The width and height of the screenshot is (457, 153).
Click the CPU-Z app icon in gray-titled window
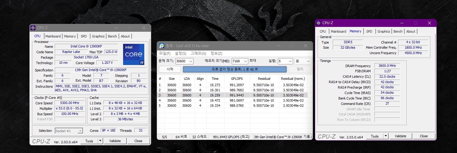click(x=33, y=28)
